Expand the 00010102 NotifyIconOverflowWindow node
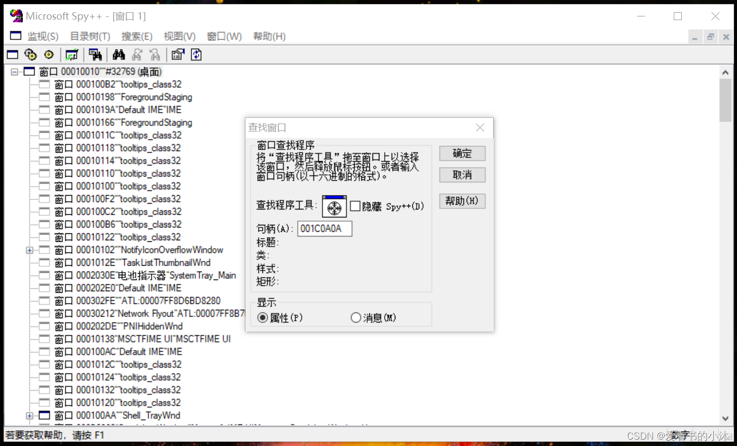Image resolution: width=737 pixels, height=446 pixels. [29, 250]
